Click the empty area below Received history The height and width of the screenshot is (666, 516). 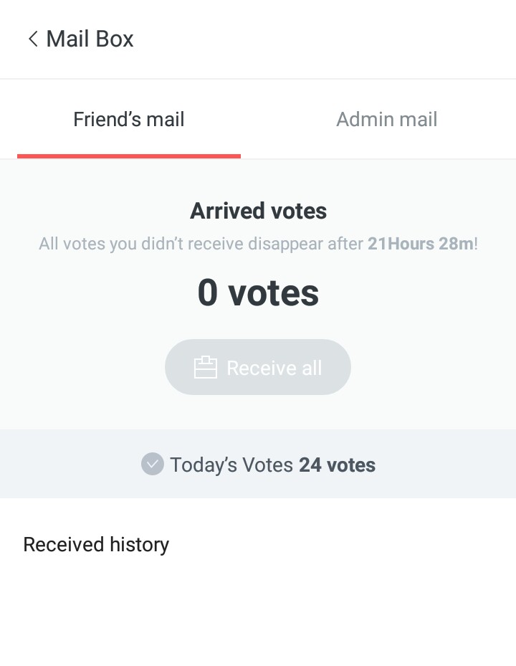tap(258, 617)
